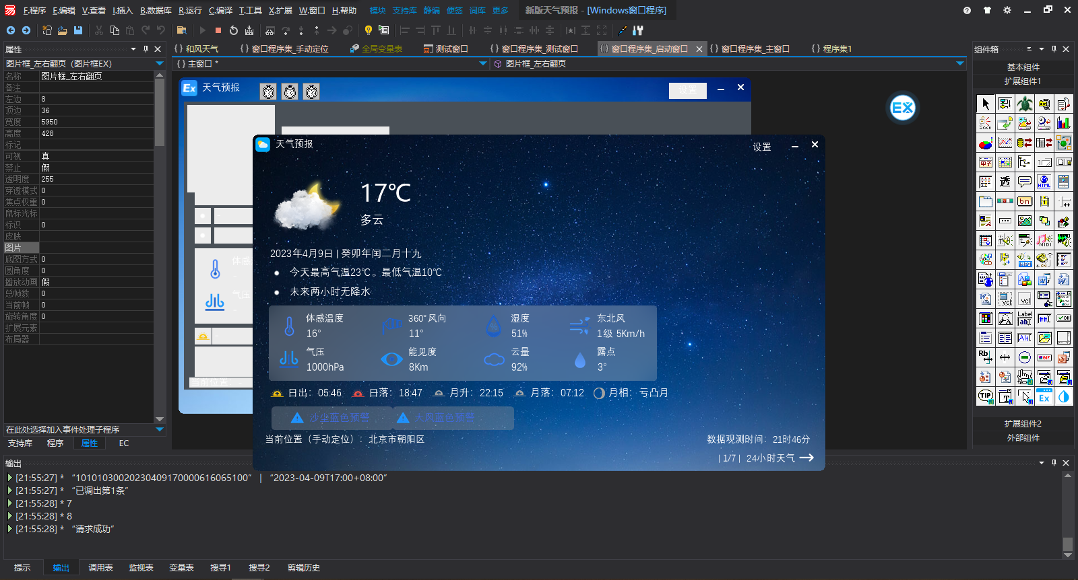Image resolution: width=1078 pixels, height=580 pixels.
Task: Click the Save disk toolbar icon
Action: click(x=78, y=30)
